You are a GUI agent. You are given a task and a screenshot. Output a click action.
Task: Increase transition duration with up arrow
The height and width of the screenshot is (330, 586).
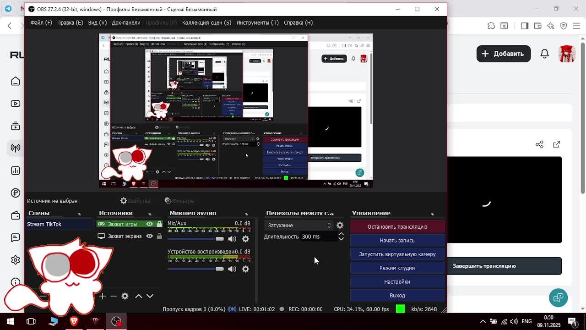pos(341,234)
